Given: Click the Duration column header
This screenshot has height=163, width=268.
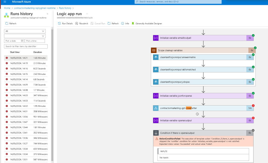Looking at the screenshot, I should [x=38, y=52].
